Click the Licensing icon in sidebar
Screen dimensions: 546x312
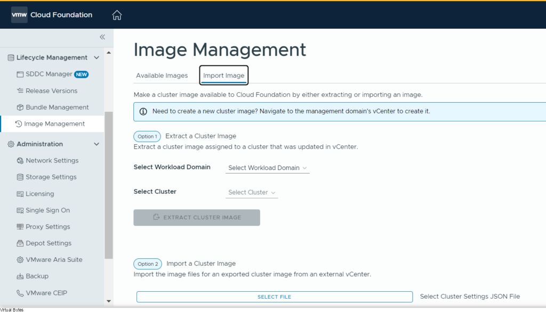[x=20, y=194]
